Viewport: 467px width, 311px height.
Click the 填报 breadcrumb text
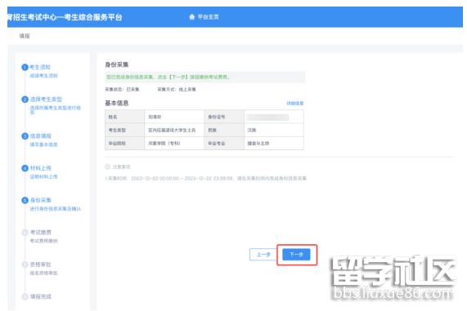point(25,36)
